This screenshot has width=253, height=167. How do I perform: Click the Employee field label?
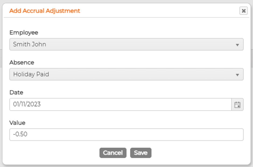pos(24,33)
